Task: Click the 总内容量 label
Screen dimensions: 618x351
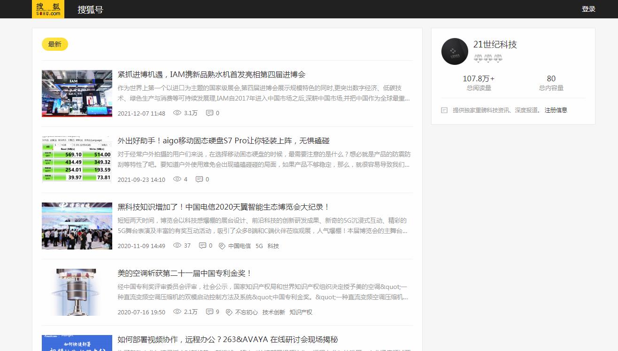Action: point(551,88)
